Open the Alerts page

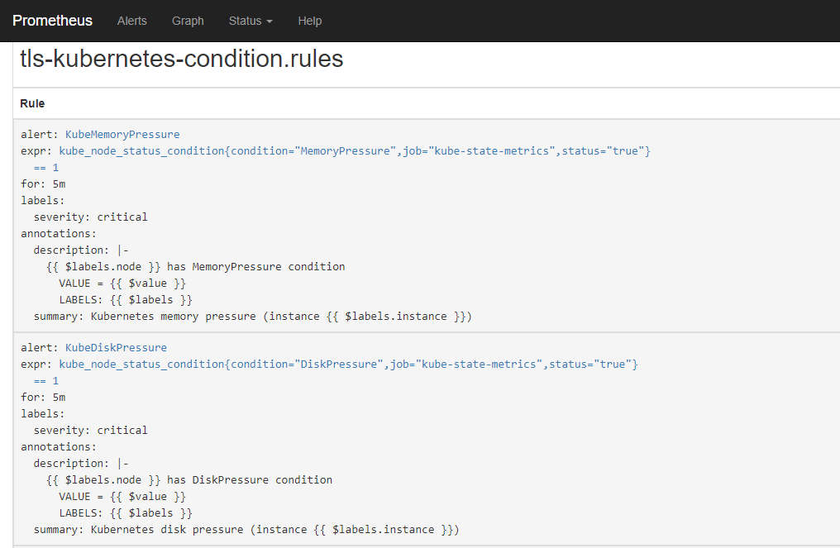[x=131, y=21]
